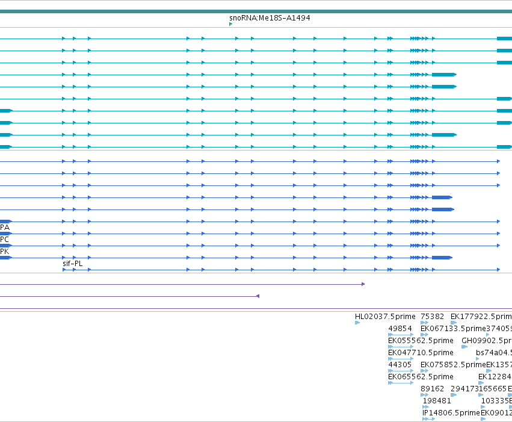Select the arrow glyph under GH09902.5prime

pyautogui.click(x=464, y=347)
